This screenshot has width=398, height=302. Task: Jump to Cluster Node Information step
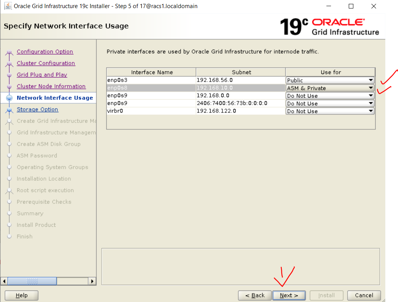pos(51,86)
